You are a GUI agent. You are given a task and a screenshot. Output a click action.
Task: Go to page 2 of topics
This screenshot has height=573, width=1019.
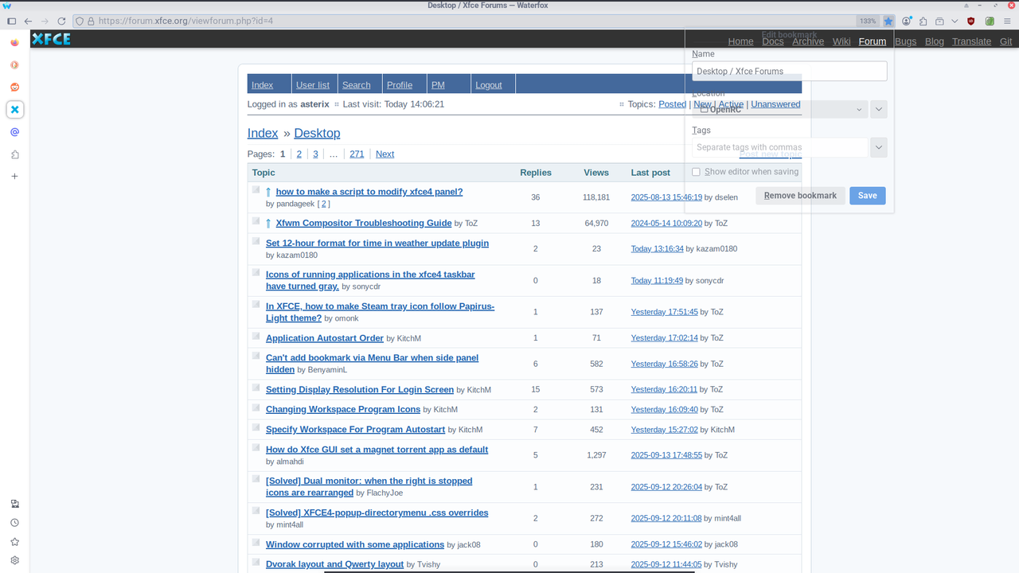coord(299,154)
